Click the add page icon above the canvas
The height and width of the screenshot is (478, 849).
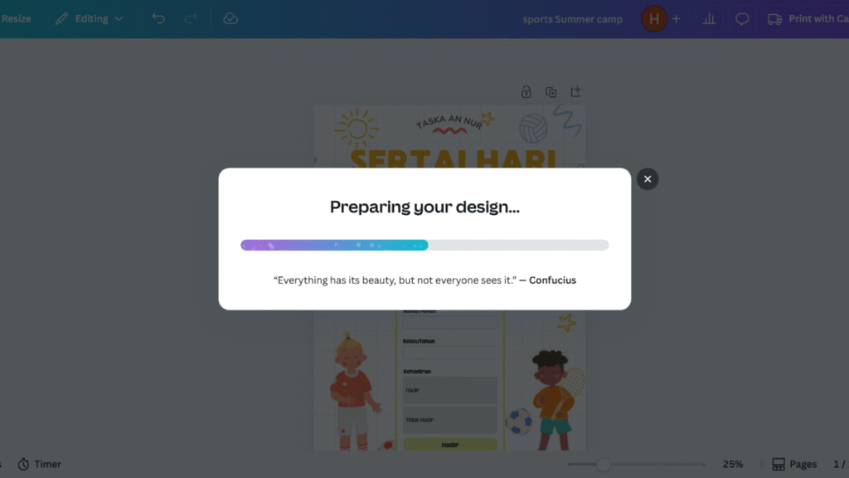coord(575,92)
